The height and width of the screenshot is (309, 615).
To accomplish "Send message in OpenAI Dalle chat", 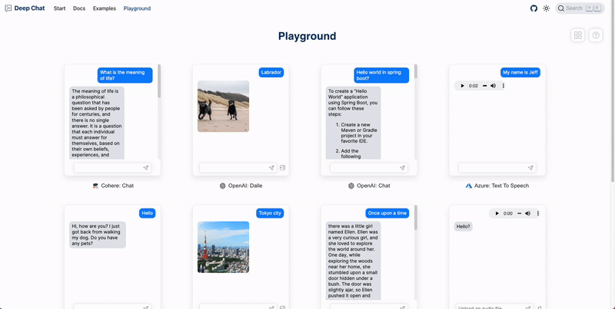I will pos(271,167).
